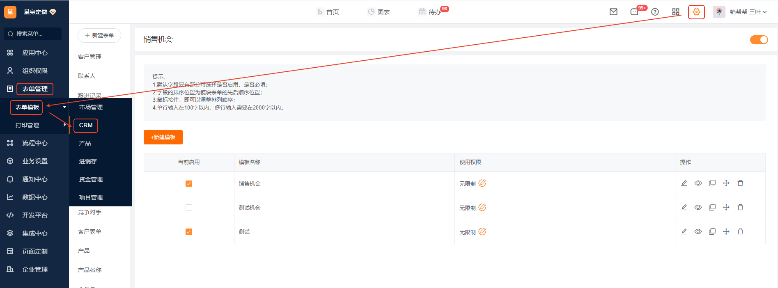Select 进销存 in the flyout submenu

pyautogui.click(x=88, y=161)
